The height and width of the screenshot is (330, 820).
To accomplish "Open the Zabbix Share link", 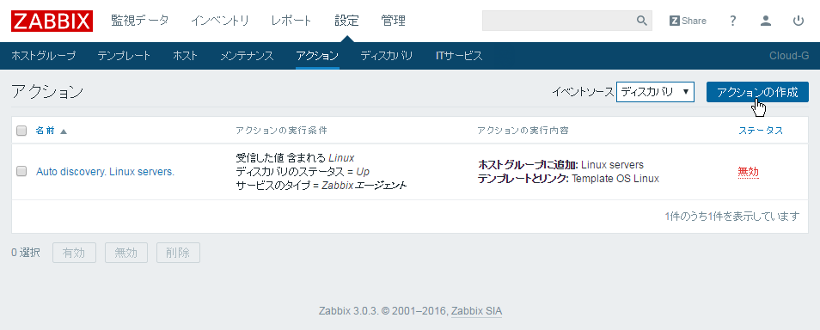I will [x=688, y=21].
